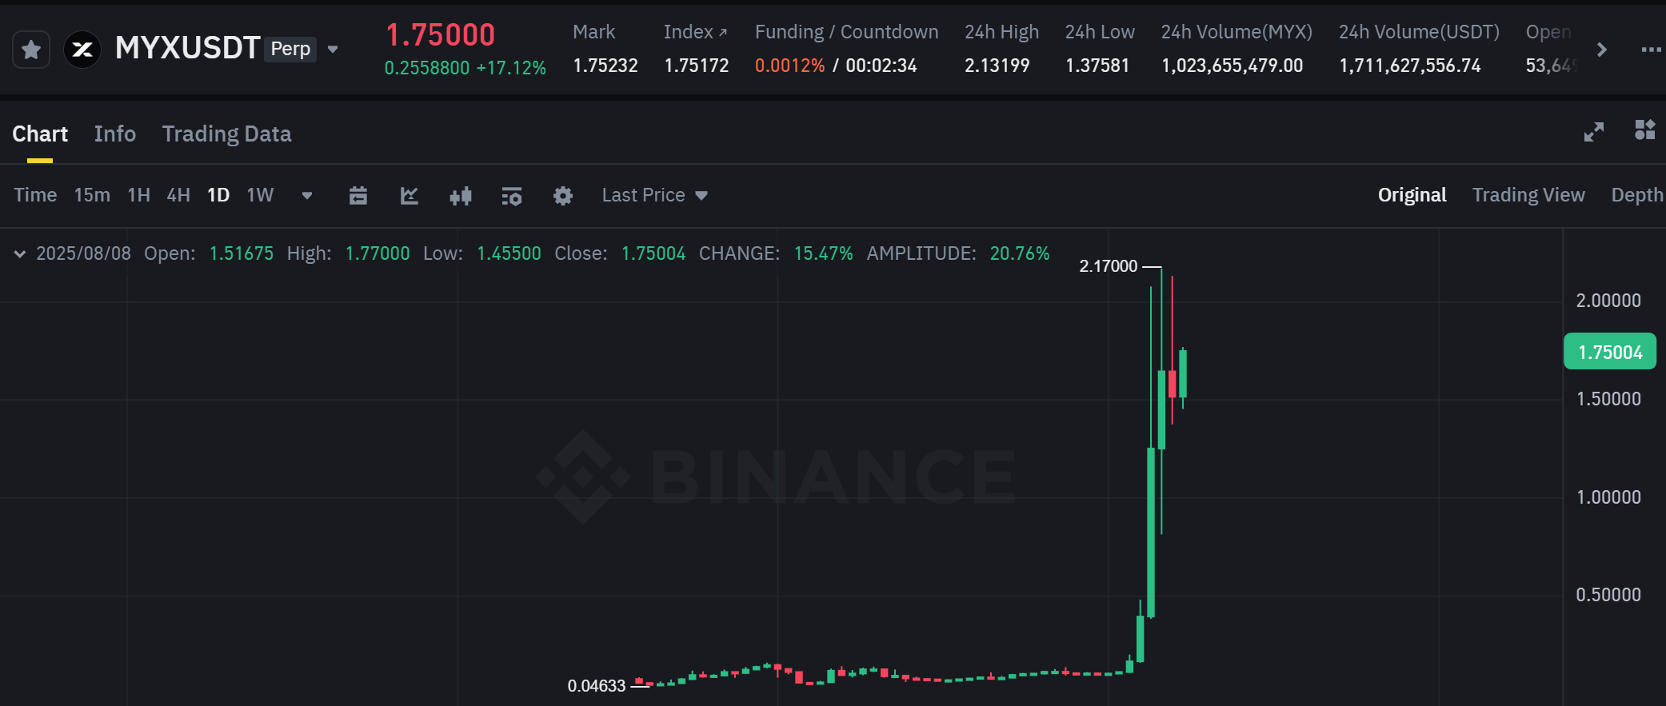Click the last price 1.75000
Viewport: 1666px width, 706px height.
tap(440, 35)
